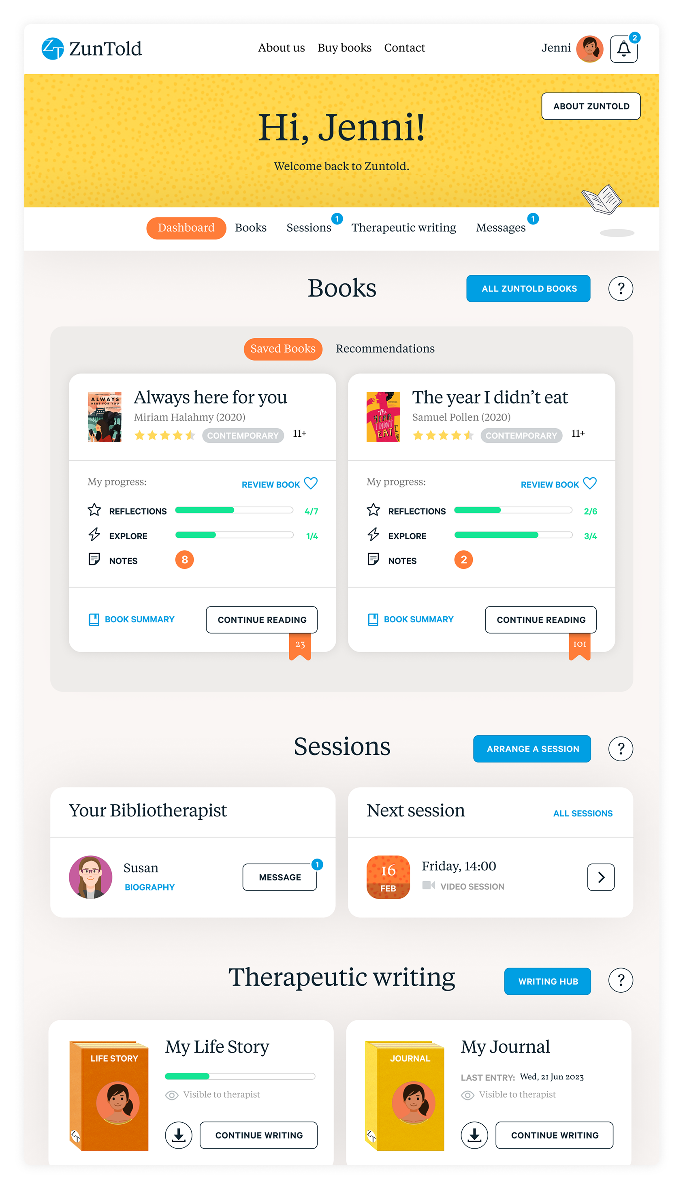Screen dimensions: 683x1192
Task: Switch to the Recommendations tab
Action: [x=385, y=348]
